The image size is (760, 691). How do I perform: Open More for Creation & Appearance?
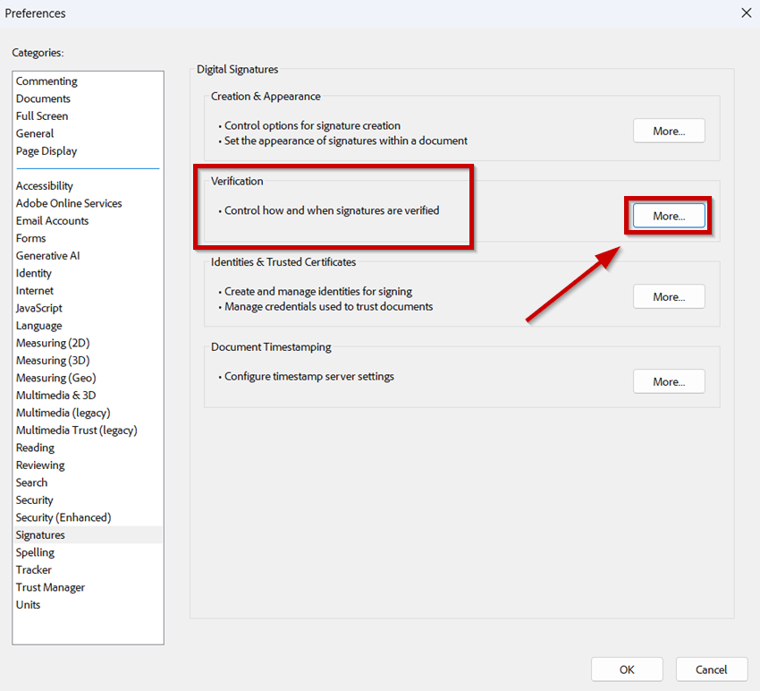(x=669, y=131)
